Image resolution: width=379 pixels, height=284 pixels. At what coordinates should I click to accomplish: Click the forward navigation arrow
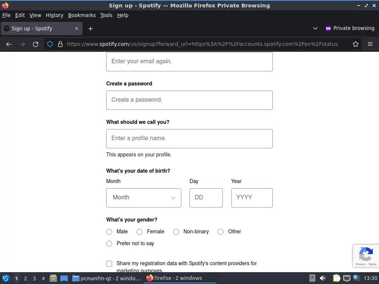pos(22,44)
